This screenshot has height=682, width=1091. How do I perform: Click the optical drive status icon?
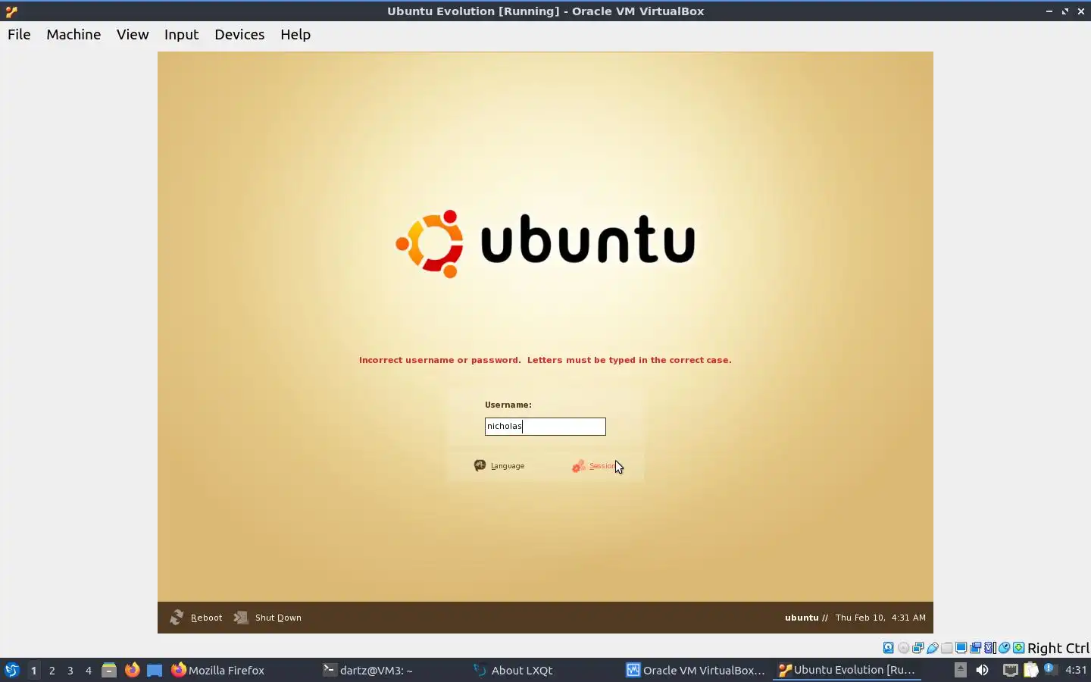coord(903,648)
